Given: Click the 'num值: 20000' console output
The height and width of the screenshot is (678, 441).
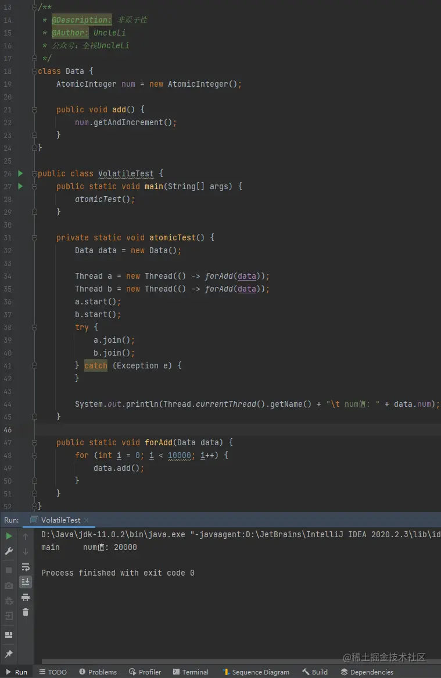Looking at the screenshot, I should pos(110,548).
